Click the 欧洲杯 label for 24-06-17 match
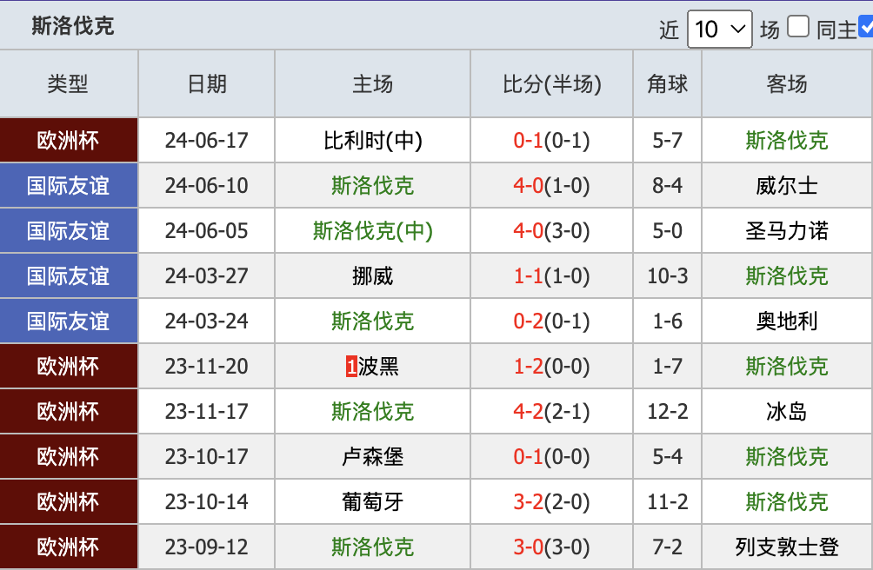873x570 pixels. click(x=69, y=140)
